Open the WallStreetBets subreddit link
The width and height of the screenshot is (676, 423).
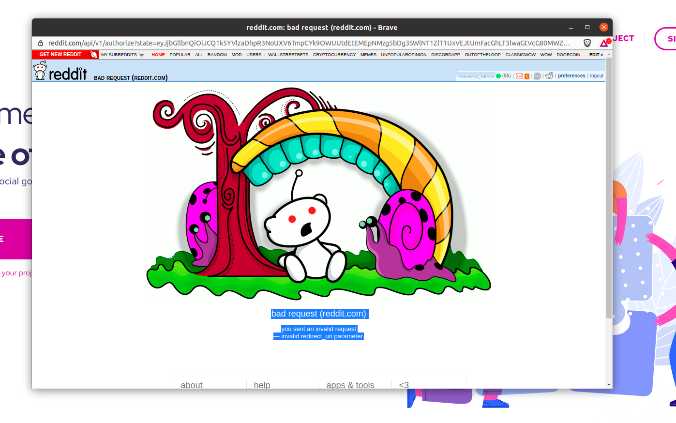tap(288, 55)
